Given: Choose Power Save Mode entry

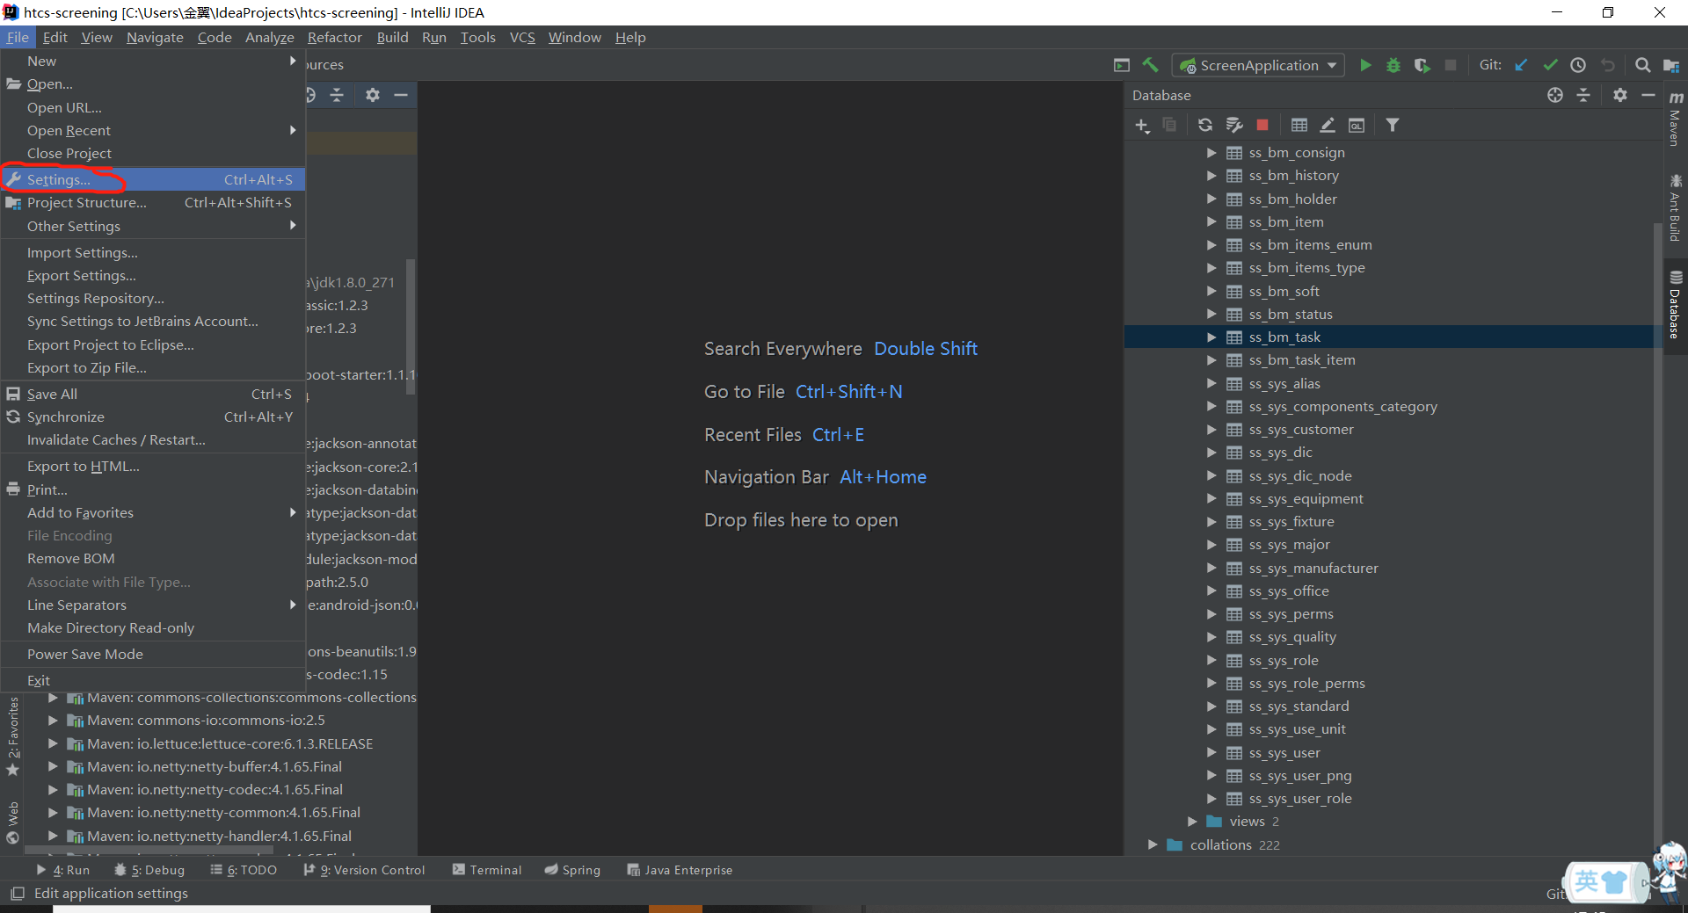Looking at the screenshot, I should pos(153,655).
